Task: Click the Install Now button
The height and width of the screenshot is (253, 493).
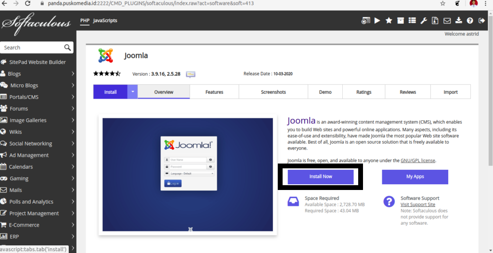Action: 321,177
